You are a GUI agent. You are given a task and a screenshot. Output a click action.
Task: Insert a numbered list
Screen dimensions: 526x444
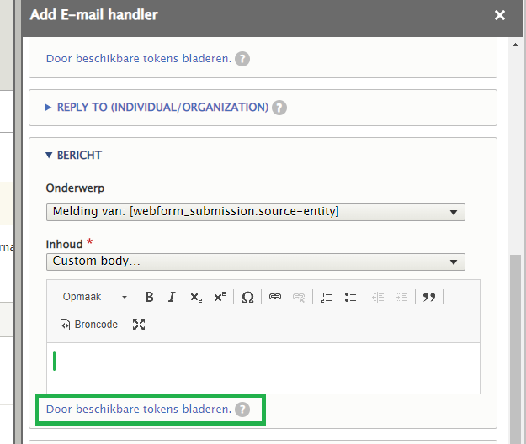pos(327,297)
